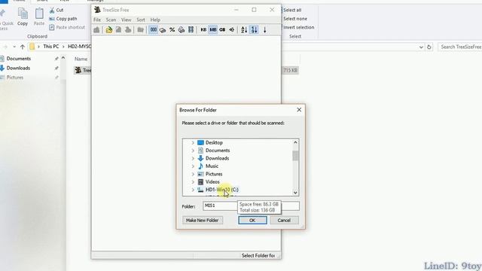The image size is (482, 271).
Task: Click Paste shortcut in Explorer ribbon
Action: pos(67,27)
